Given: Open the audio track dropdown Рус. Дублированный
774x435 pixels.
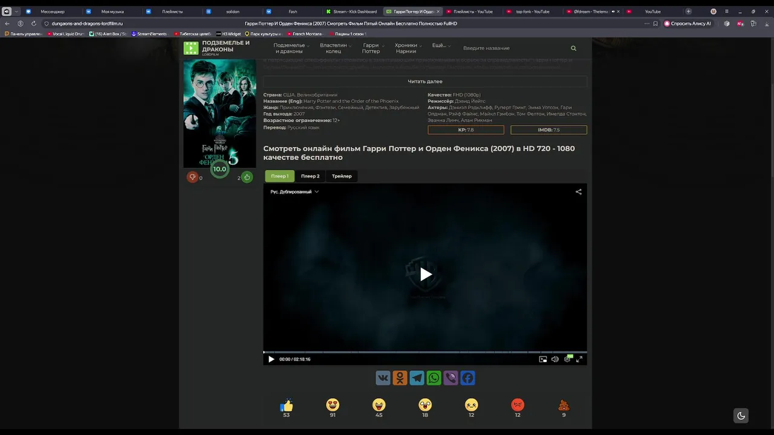Looking at the screenshot, I should 294,192.
